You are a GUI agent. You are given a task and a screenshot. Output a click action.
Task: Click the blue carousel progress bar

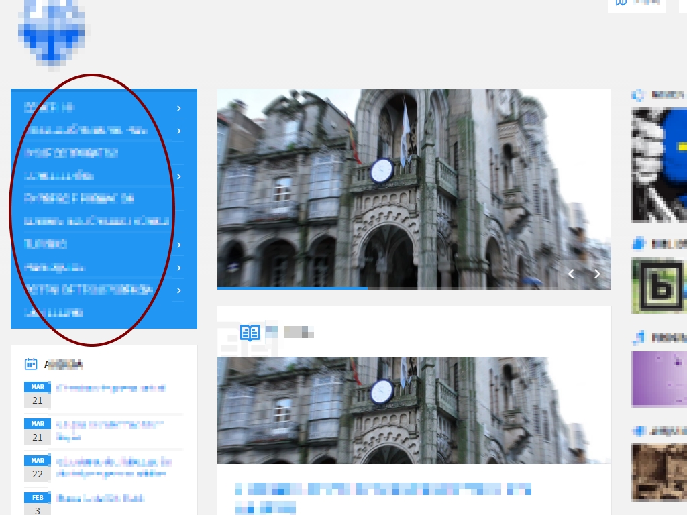click(x=292, y=288)
